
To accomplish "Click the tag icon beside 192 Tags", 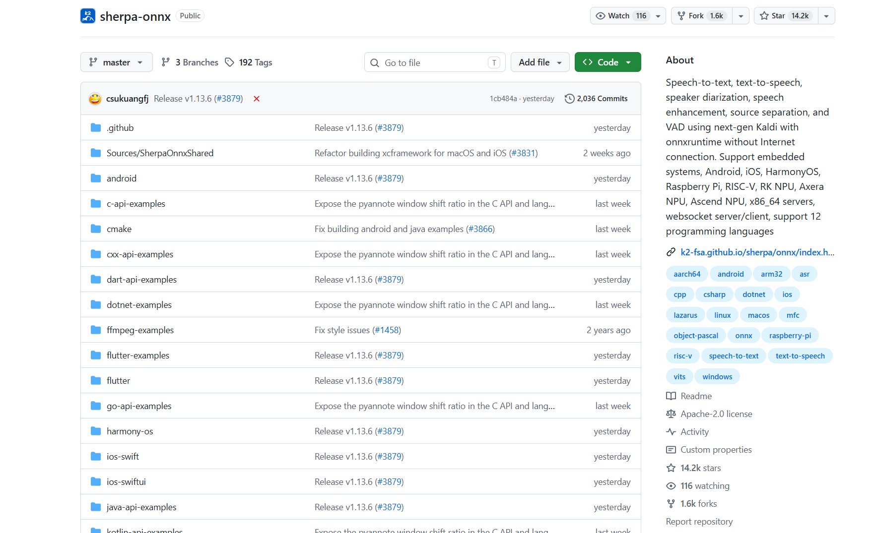I will coord(229,62).
